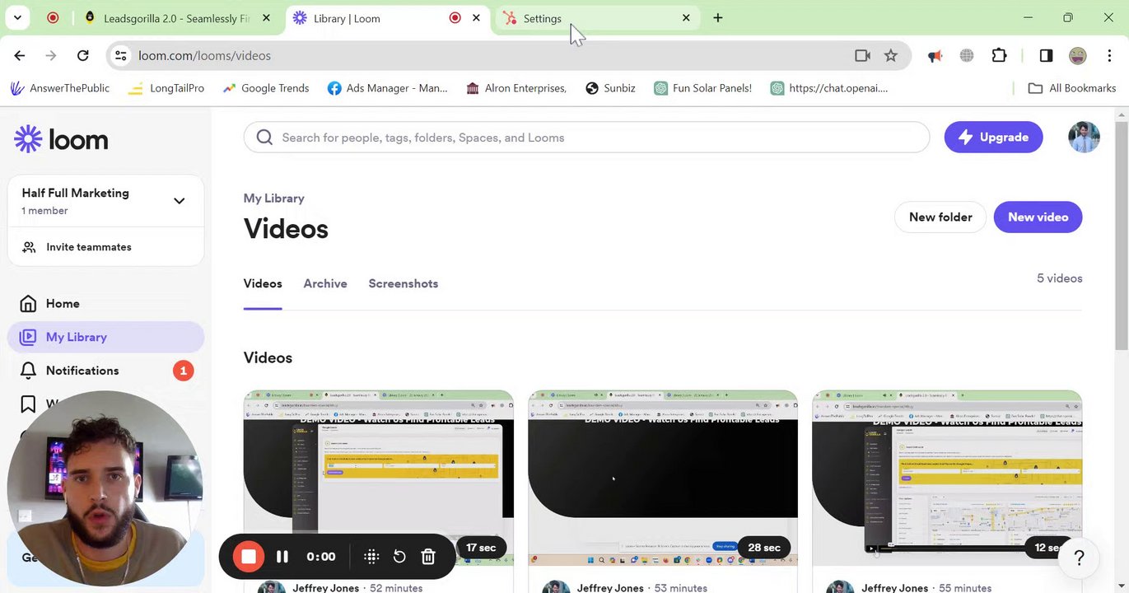1129x593 pixels.
Task: Open the chat.openai.com bookmark
Action: [x=829, y=88]
